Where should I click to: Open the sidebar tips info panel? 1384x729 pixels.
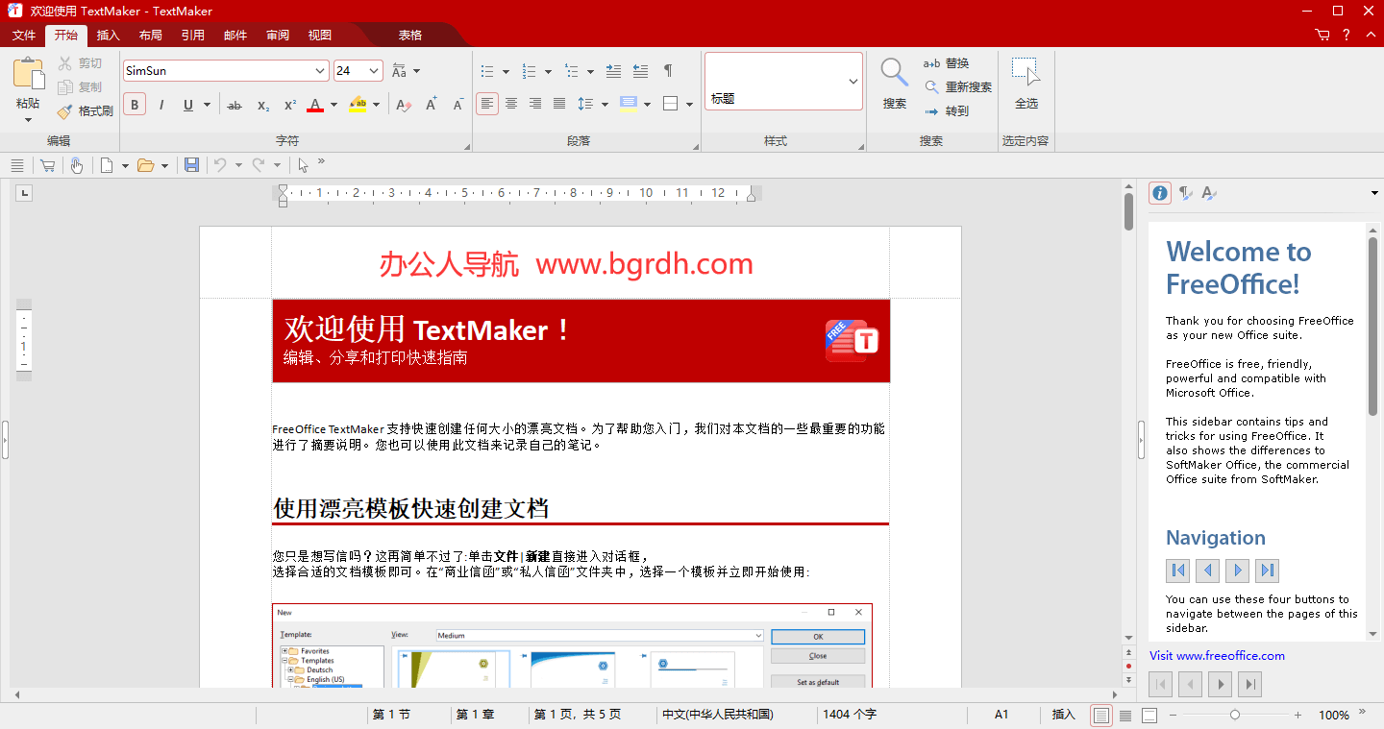pyautogui.click(x=1159, y=193)
